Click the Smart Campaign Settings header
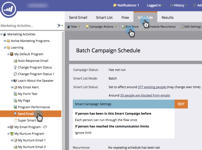 124,104
